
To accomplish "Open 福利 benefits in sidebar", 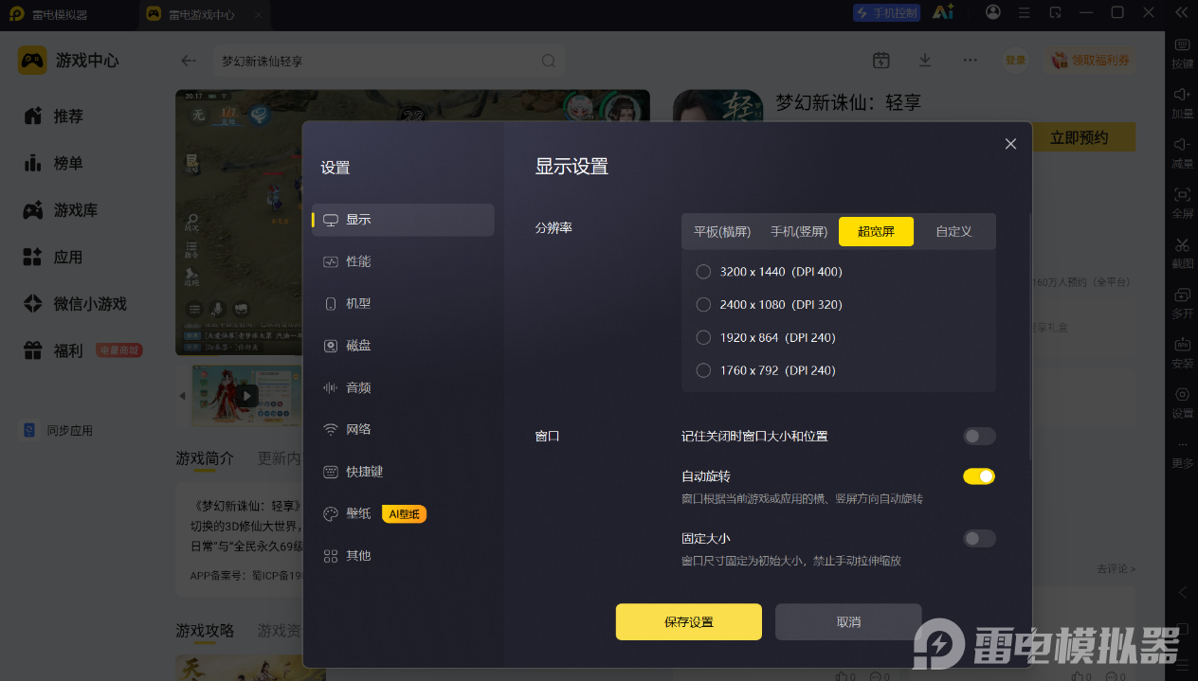I will pos(54,351).
